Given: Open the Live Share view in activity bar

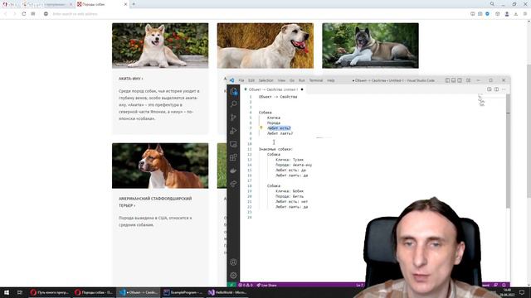Looking at the screenshot, I should [x=233, y=184].
